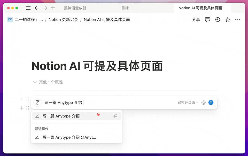The height and width of the screenshot is (156, 248).
Task: Click the 最近操作 section label
Action: click(42, 129)
